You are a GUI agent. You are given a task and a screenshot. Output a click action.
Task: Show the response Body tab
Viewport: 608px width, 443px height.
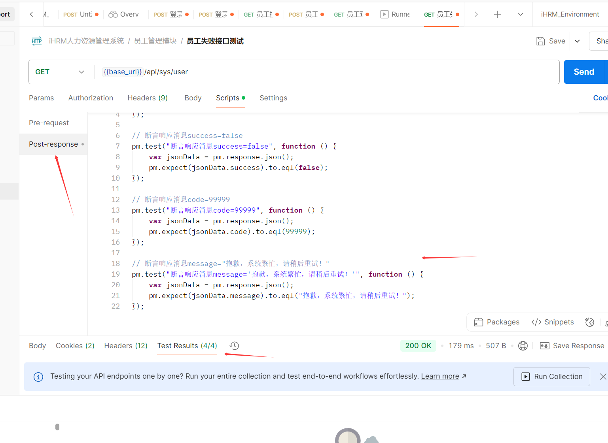(38, 346)
